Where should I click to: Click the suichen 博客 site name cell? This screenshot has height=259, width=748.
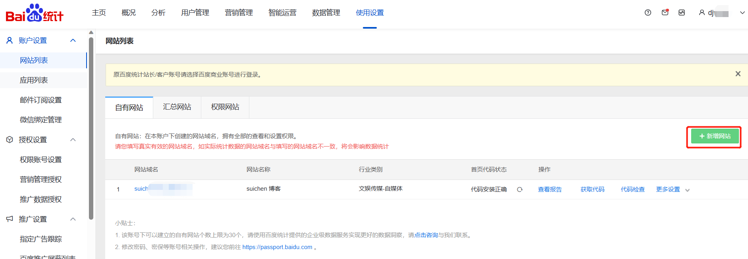(264, 189)
